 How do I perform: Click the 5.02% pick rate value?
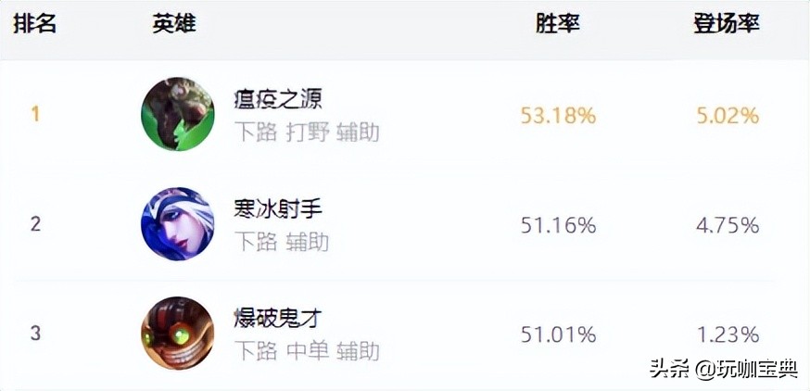pyautogui.click(x=728, y=116)
